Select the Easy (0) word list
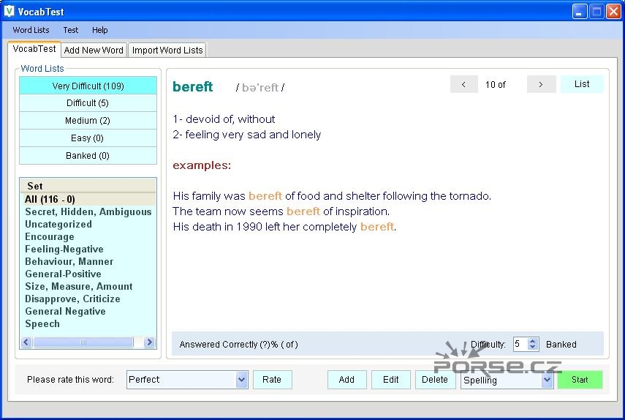 (x=88, y=138)
